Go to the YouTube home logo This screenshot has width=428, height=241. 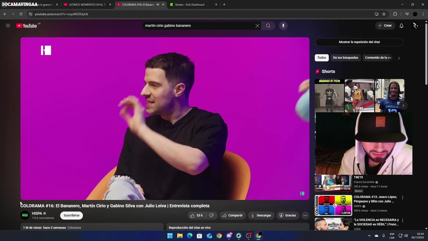26,26
